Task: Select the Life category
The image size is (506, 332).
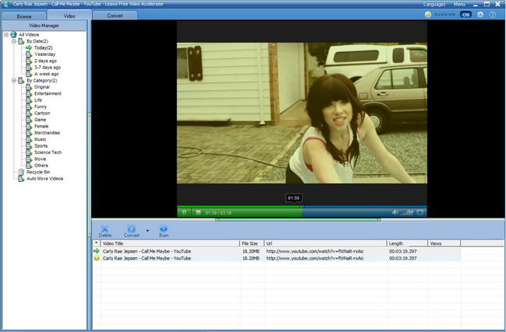Action: pyautogui.click(x=38, y=100)
